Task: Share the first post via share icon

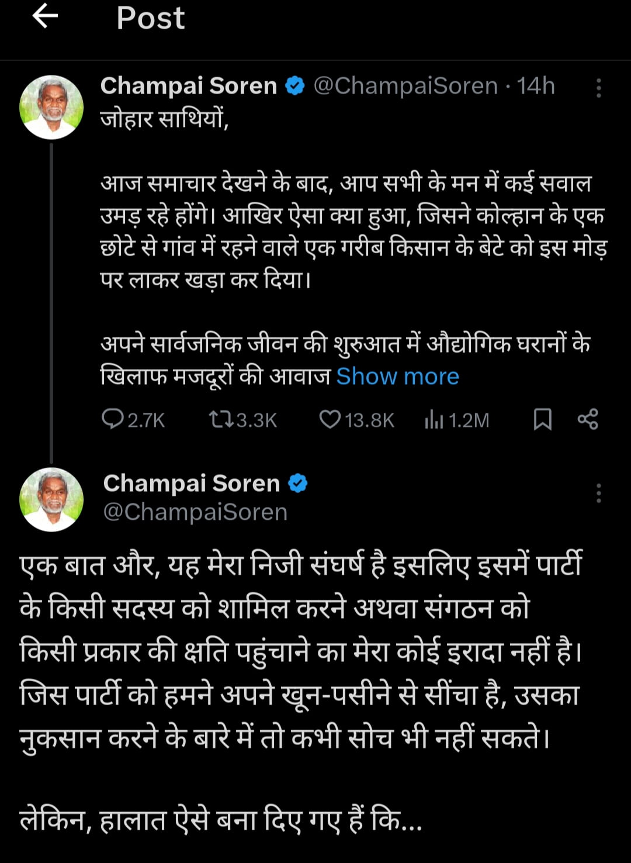Action: click(x=588, y=419)
